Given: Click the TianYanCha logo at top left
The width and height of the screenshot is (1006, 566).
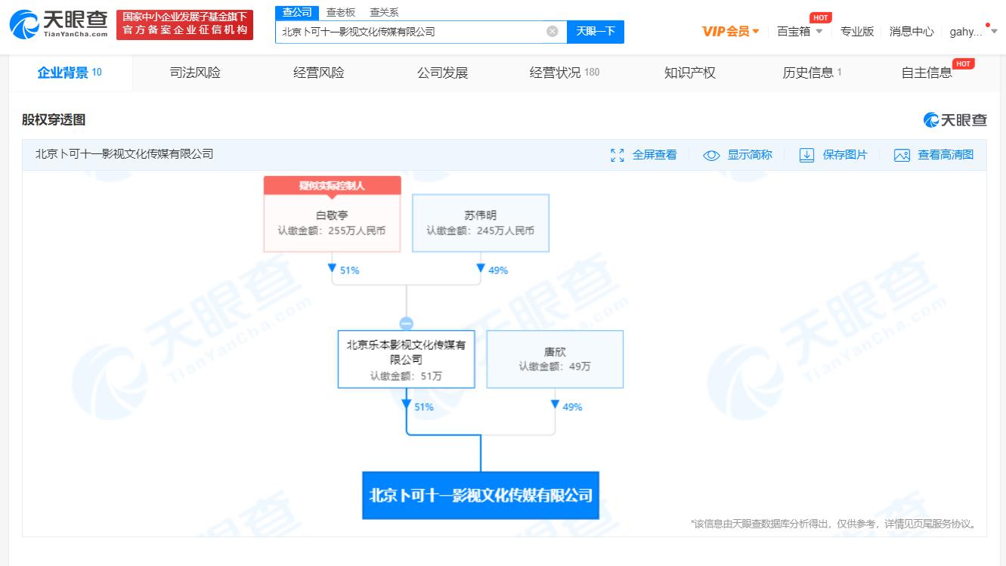Looking at the screenshot, I should click(x=58, y=24).
